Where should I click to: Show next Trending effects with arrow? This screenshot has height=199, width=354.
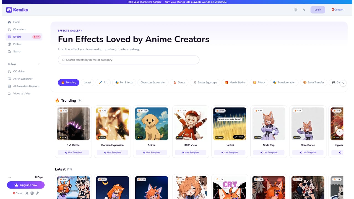340,132
